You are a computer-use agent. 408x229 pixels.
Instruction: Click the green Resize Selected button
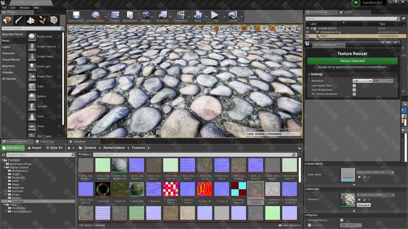(352, 61)
